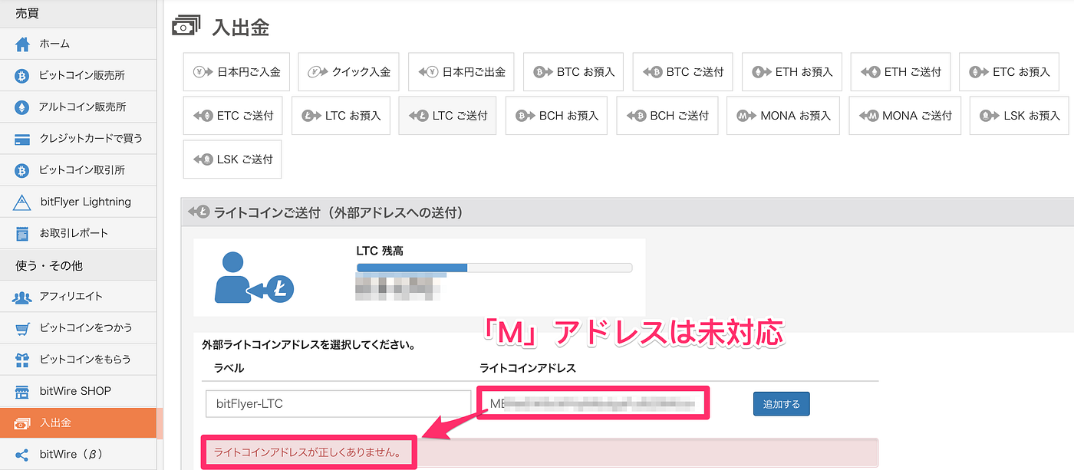Open bitWire（β） sidebar item
Image resolution: width=1074 pixels, height=470 pixels.
tap(78, 454)
